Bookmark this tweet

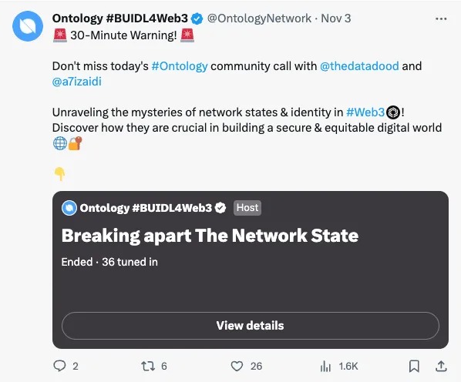pos(414,366)
